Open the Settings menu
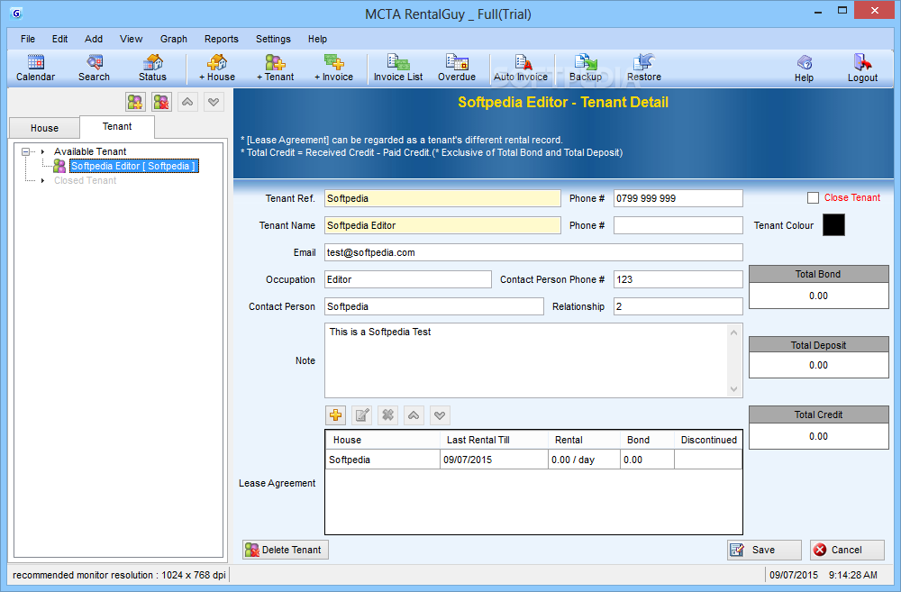 (x=273, y=39)
